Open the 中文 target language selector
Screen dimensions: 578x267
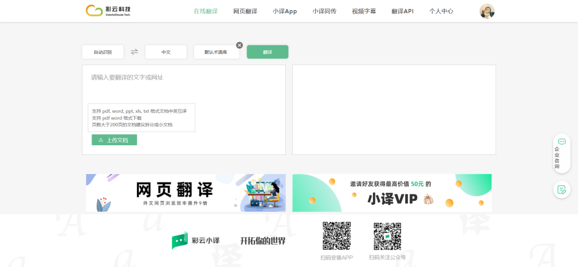point(166,52)
